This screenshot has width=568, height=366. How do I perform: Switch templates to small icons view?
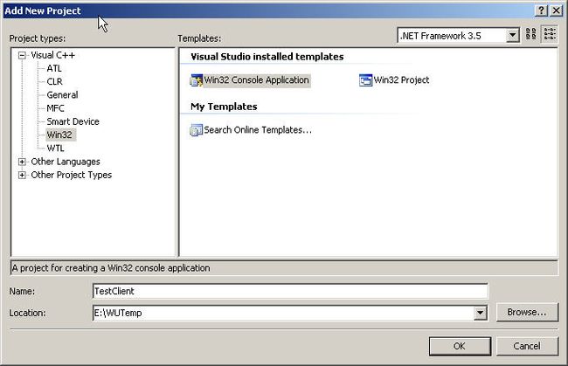(550, 34)
